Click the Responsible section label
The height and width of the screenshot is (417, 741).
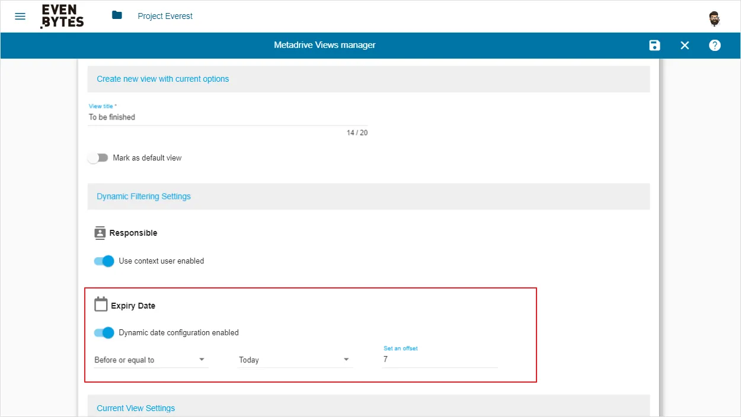(x=133, y=233)
